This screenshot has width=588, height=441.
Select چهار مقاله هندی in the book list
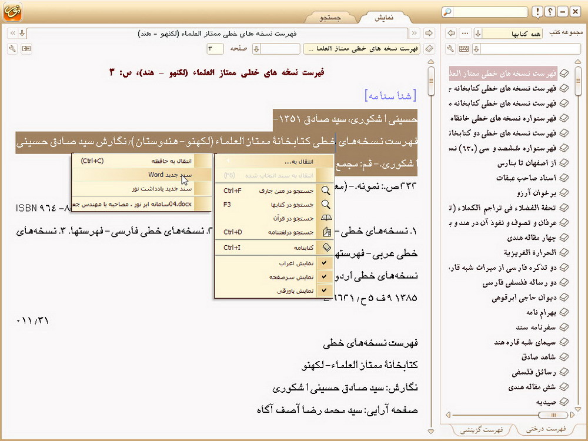[x=532, y=238]
